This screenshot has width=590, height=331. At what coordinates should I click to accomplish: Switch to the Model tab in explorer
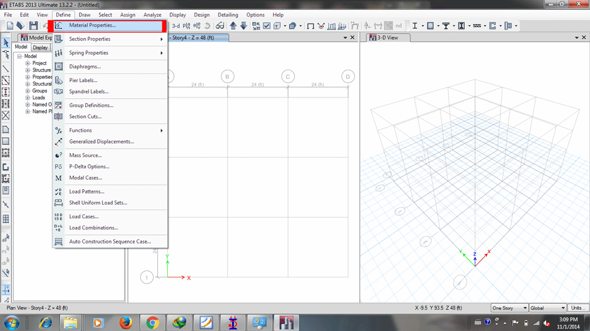(x=21, y=47)
